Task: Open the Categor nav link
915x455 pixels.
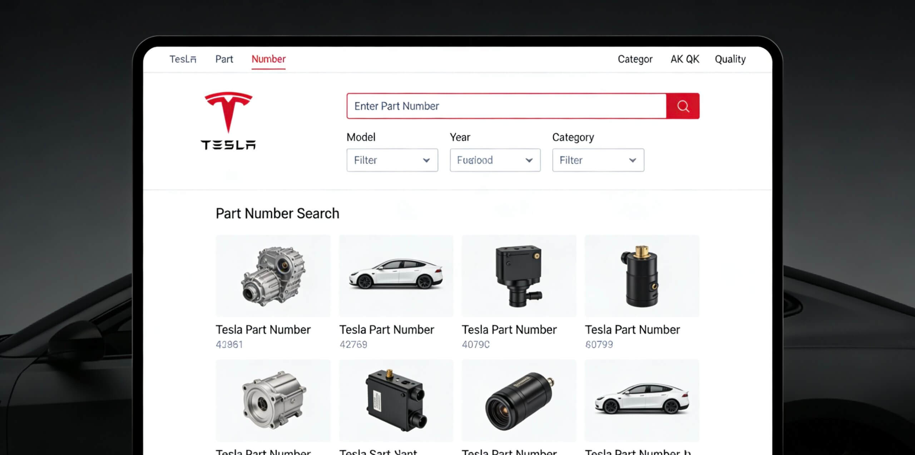Action: 635,59
